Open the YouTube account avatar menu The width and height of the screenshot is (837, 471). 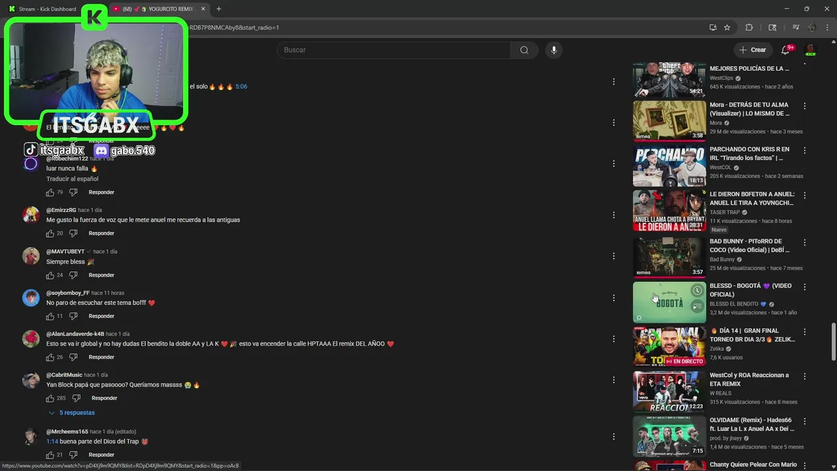tap(810, 50)
